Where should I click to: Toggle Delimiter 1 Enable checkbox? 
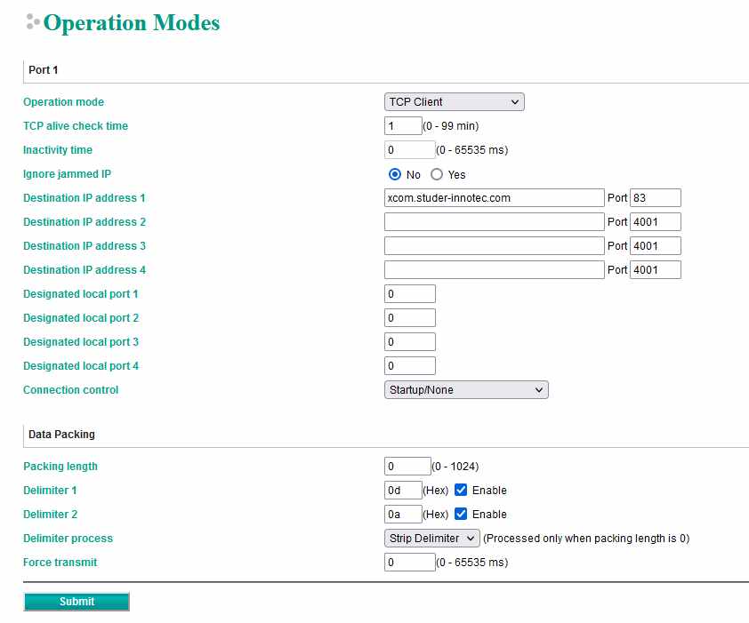[461, 491]
